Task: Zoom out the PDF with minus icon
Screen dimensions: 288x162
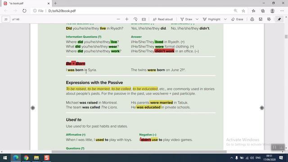Action: coord(118,19)
